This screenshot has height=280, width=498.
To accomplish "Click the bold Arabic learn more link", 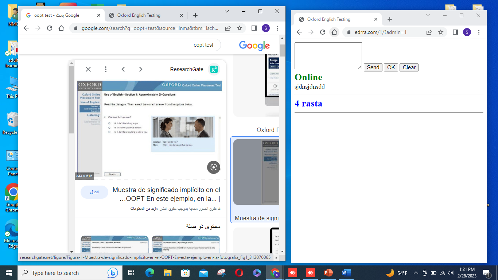I will 144,209.
